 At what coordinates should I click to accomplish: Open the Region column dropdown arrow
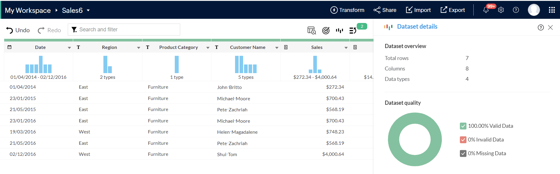(139, 48)
